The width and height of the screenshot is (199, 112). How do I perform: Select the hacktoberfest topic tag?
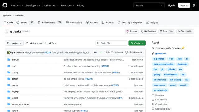tap(171, 75)
